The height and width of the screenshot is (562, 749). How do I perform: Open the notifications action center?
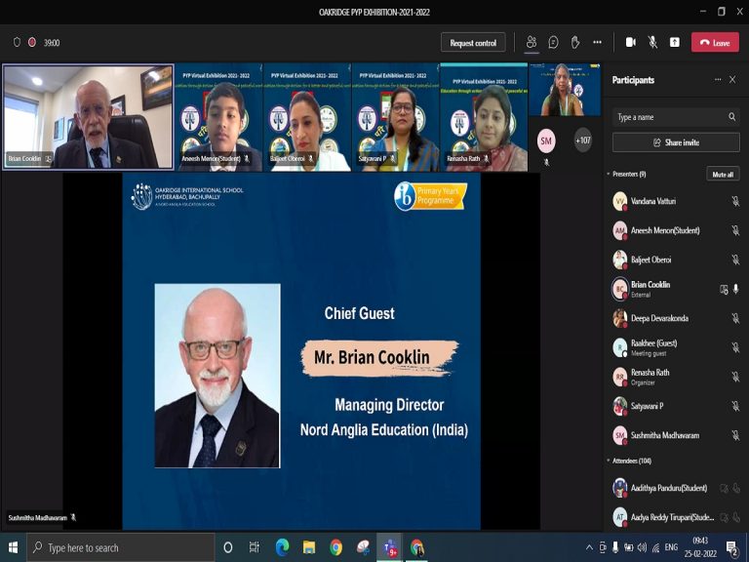coord(731,547)
